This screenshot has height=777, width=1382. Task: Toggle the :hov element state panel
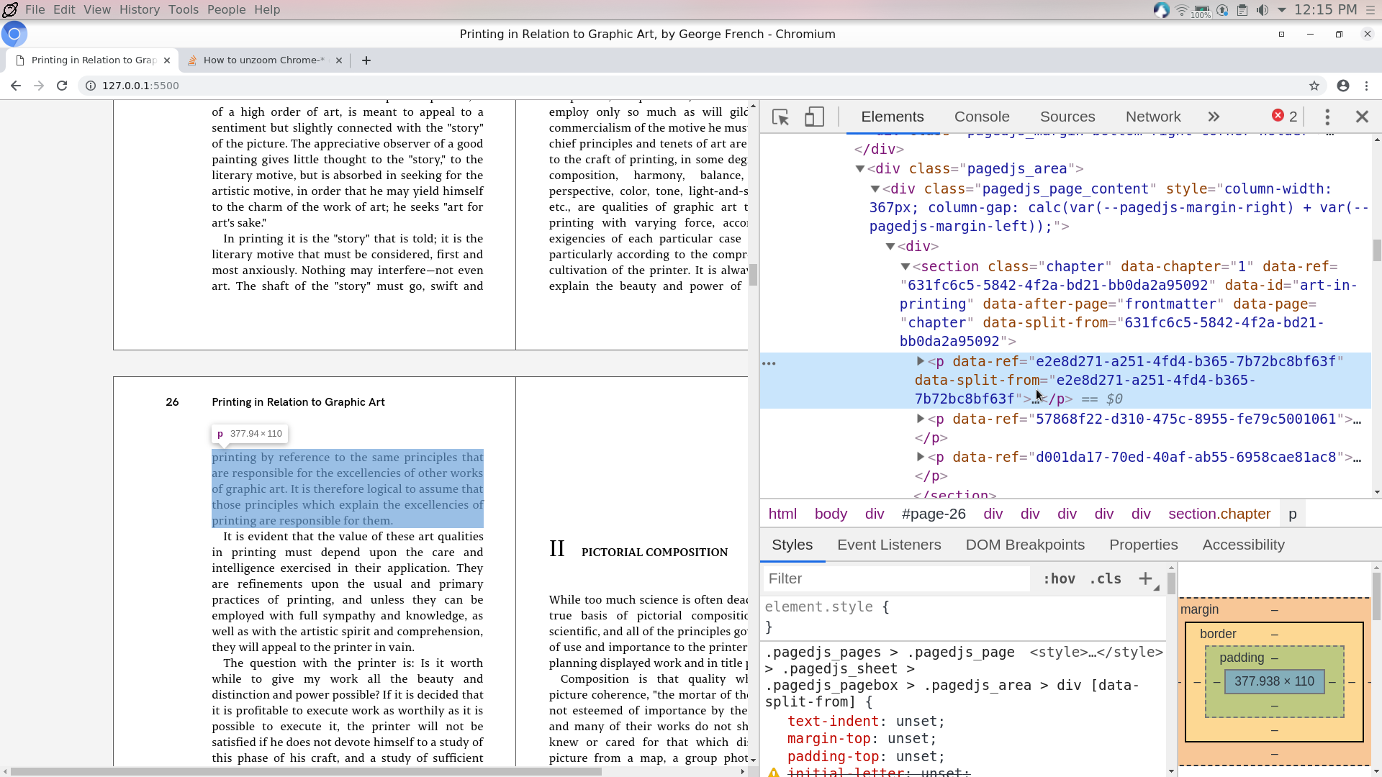coord(1059,579)
